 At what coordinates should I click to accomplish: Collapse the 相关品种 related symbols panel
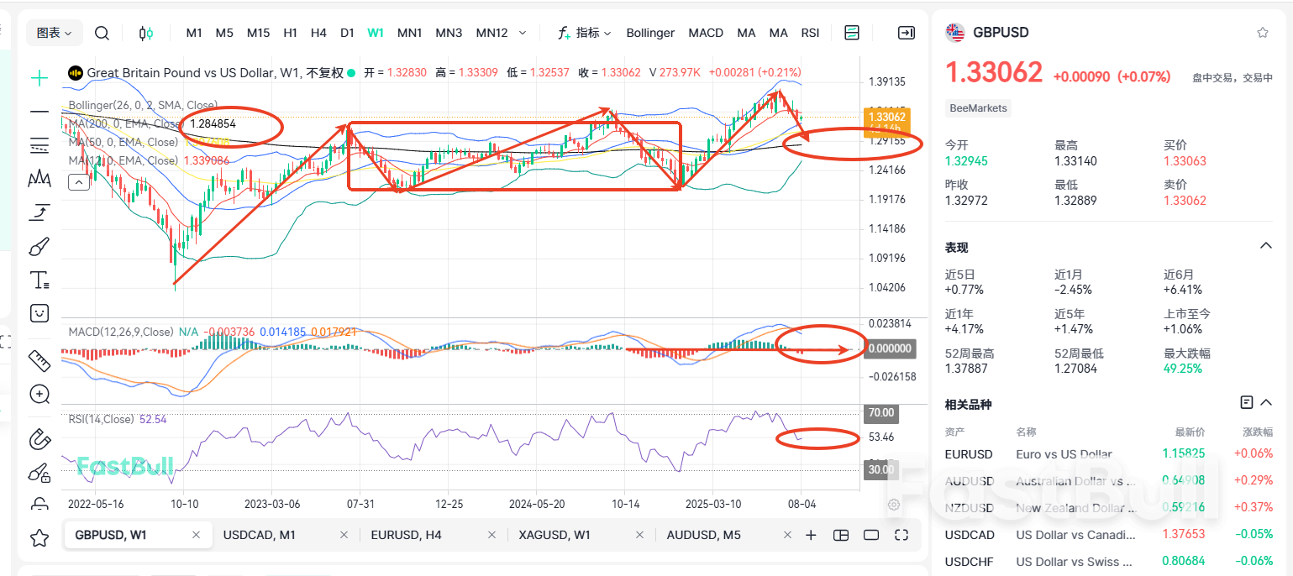pyautogui.click(x=1266, y=401)
